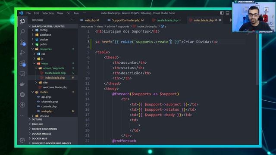Open the Docker whale icon view
276x155 pixels.
pyautogui.click(x=22, y=84)
